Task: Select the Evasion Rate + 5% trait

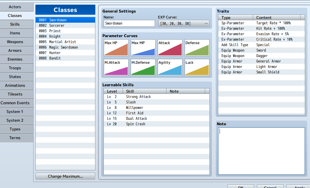Action: click(261, 34)
